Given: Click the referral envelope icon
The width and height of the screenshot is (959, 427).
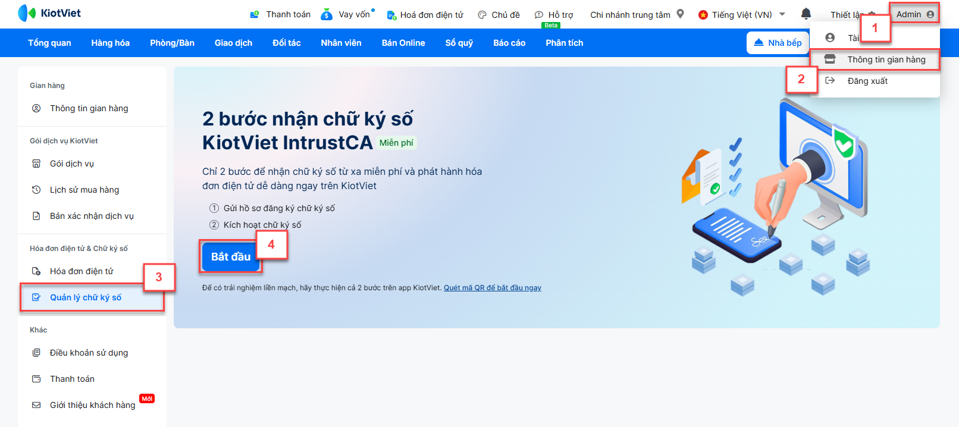Looking at the screenshot, I should [x=36, y=405].
